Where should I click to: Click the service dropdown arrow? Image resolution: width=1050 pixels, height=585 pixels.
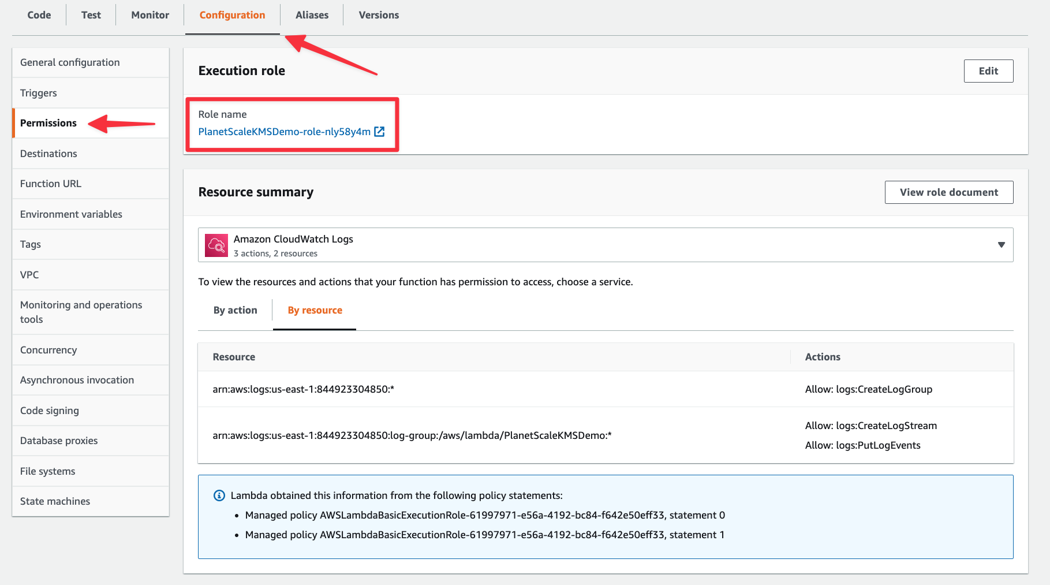pyautogui.click(x=1002, y=245)
